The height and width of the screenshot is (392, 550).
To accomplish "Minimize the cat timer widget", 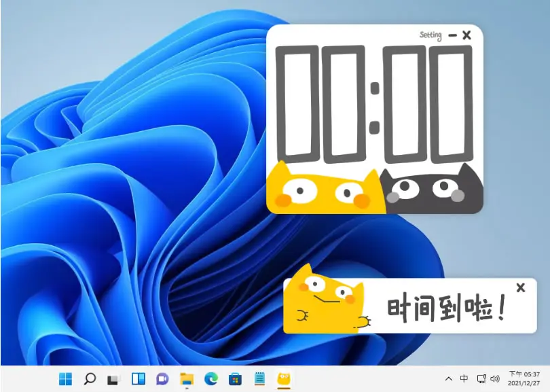I will pyautogui.click(x=452, y=35).
